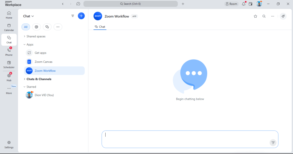This screenshot has width=293, height=154.
Task: Click the Room button
Action: pos(231,4)
